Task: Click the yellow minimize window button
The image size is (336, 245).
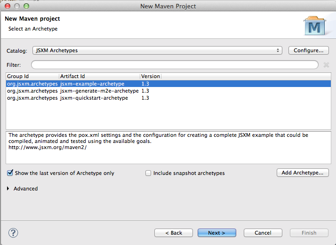Action: (x=17, y=6)
